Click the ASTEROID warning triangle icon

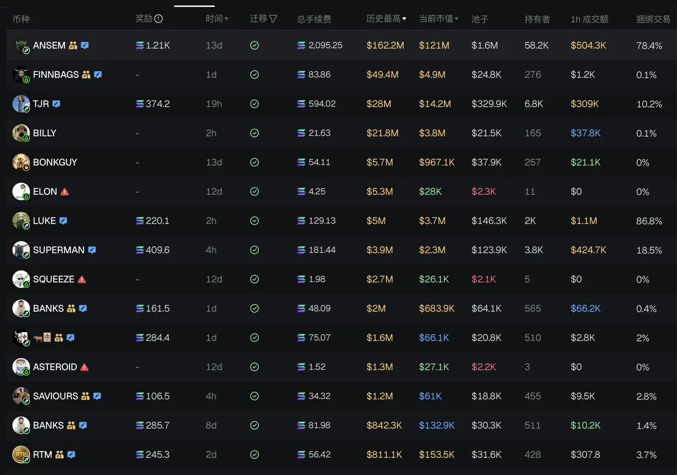pos(85,367)
